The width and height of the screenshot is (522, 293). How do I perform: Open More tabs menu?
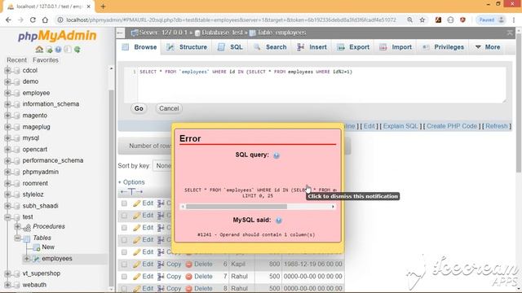[488, 47]
